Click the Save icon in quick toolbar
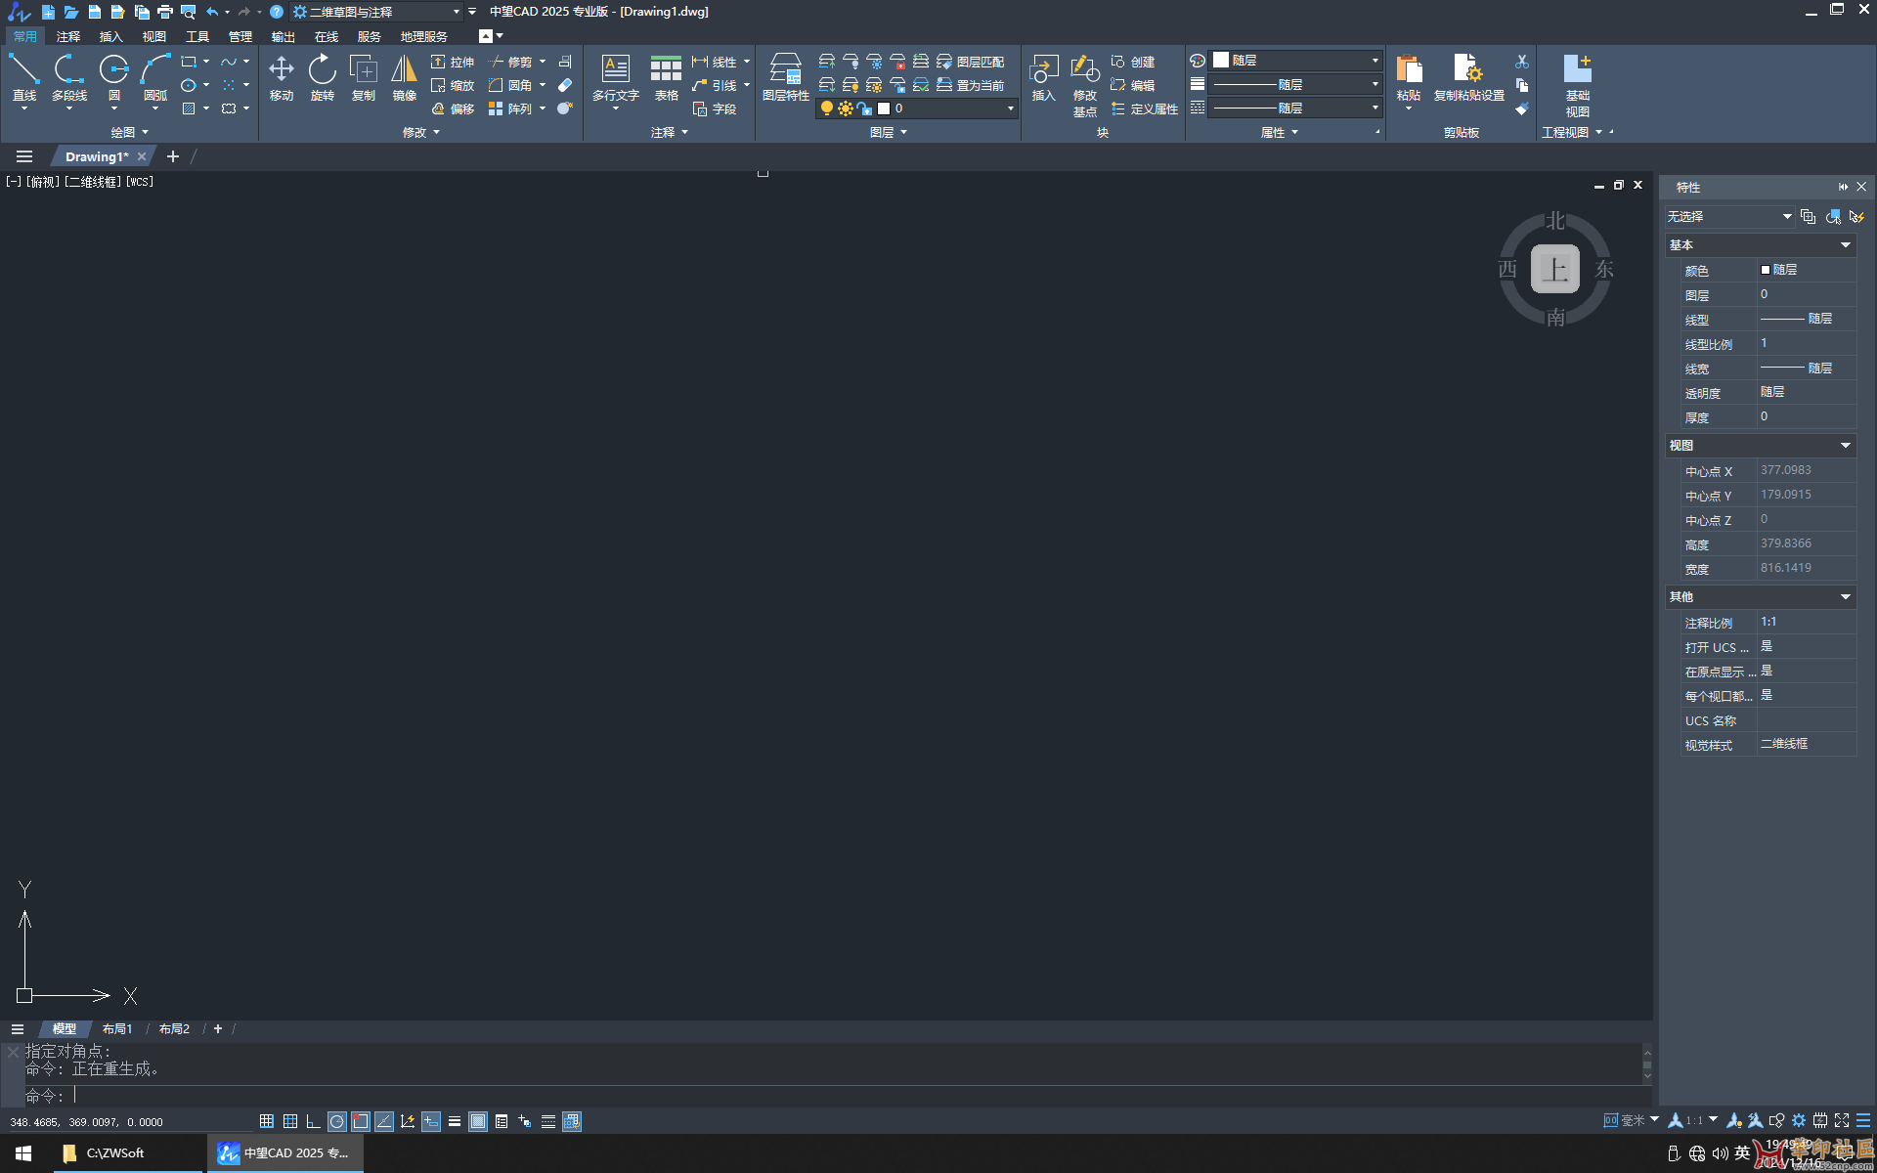 coord(95,12)
